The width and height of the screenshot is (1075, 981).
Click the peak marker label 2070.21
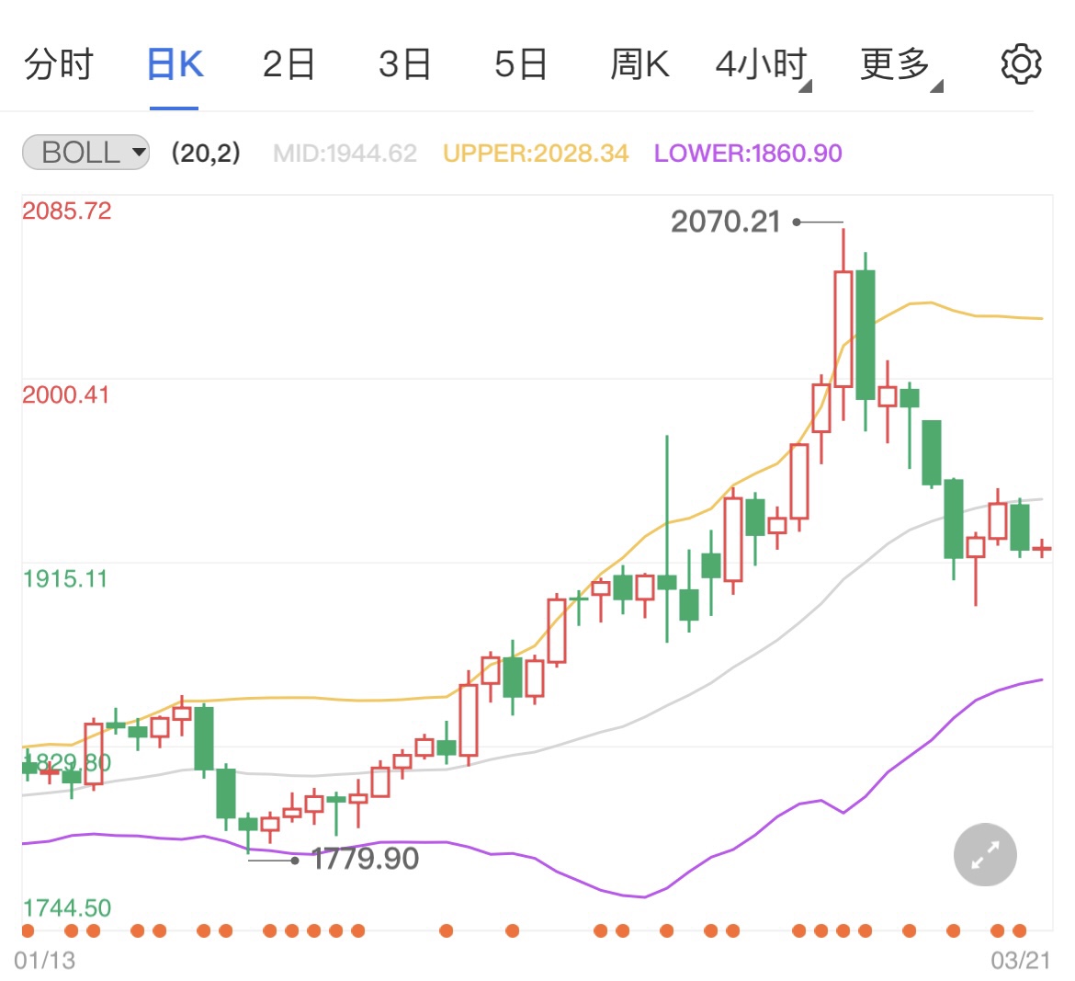730,221
